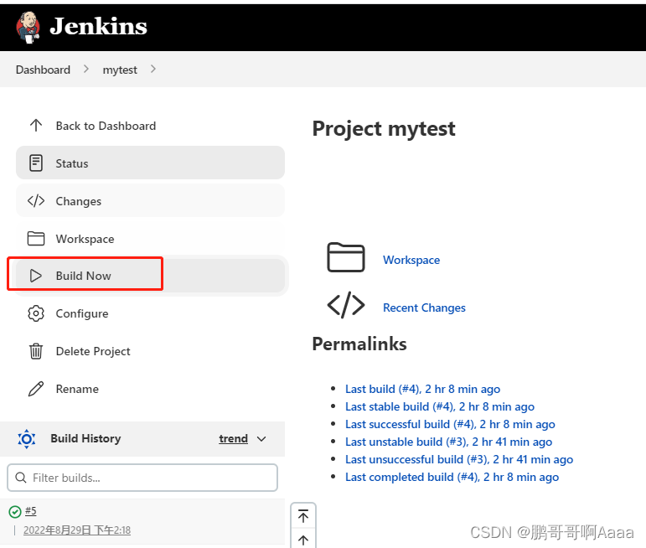Click the large Workspace folder icon
646x548 pixels.
click(x=346, y=257)
